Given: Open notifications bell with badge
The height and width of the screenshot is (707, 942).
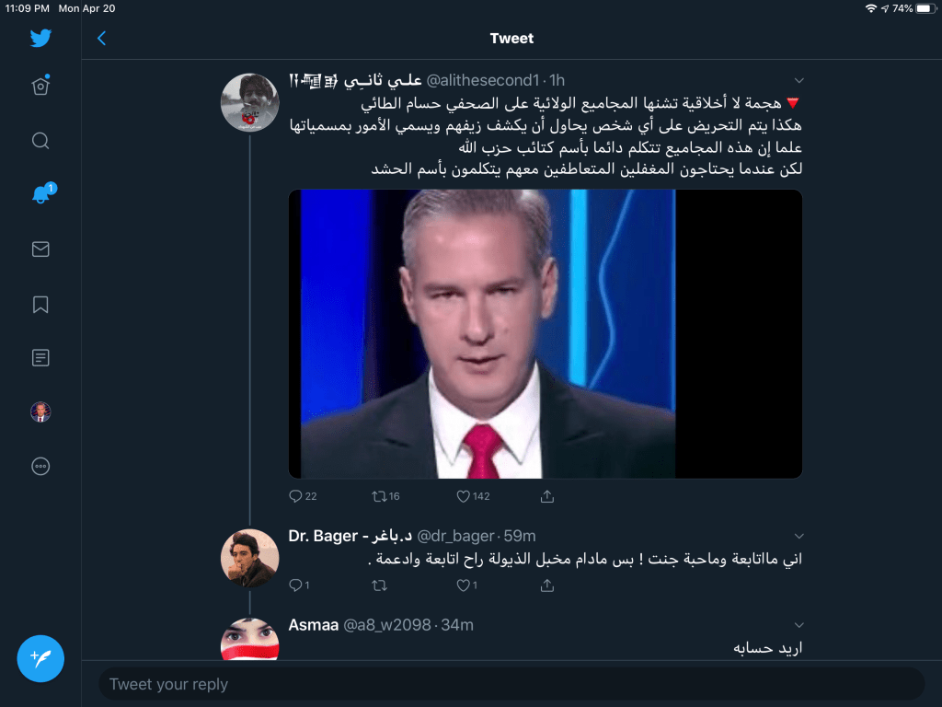Looking at the screenshot, I should 43,193.
